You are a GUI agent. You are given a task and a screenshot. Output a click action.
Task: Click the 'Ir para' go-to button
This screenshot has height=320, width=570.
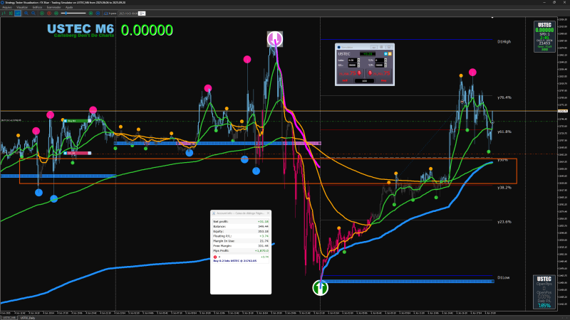click(110, 14)
